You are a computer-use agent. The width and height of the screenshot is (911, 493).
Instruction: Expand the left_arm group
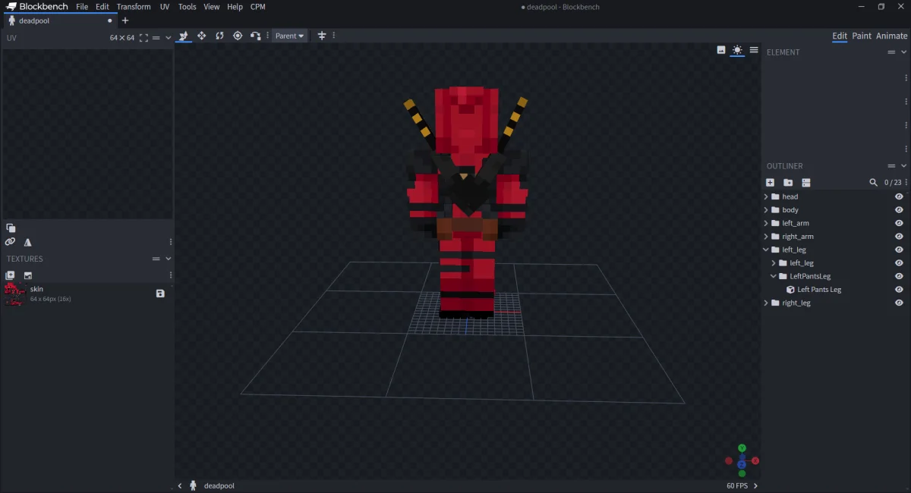[766, 223]
